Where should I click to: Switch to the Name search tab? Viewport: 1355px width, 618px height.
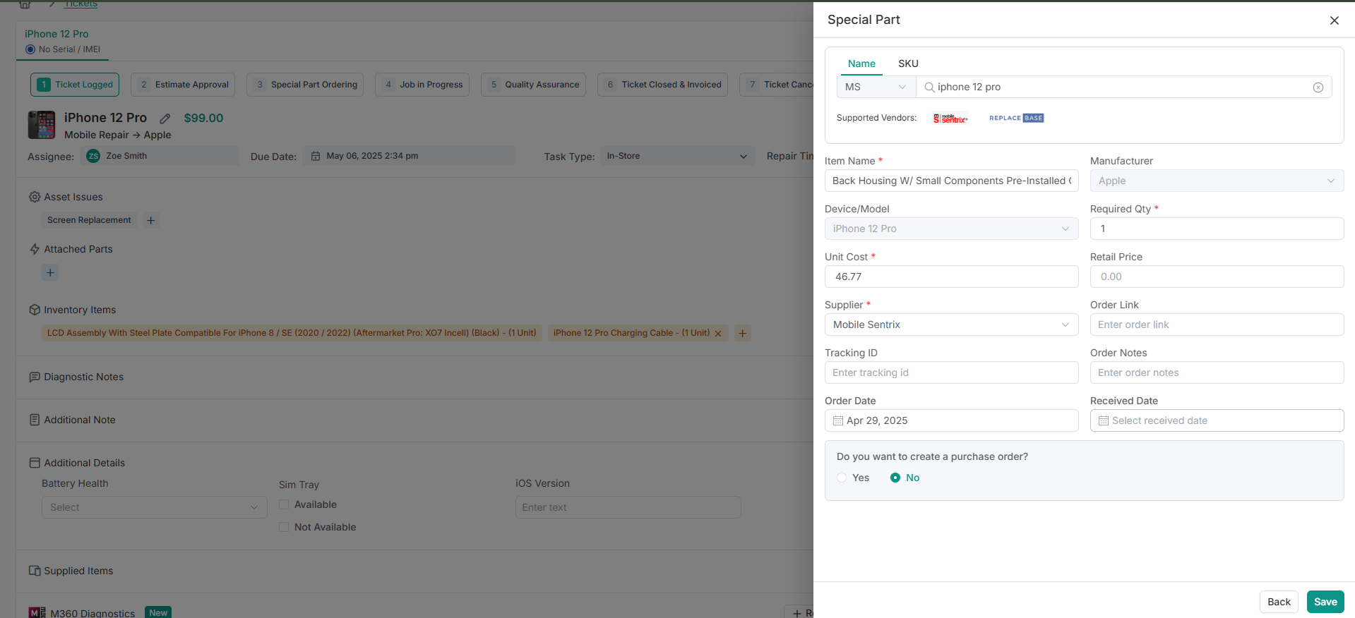[x=861, y=63]
